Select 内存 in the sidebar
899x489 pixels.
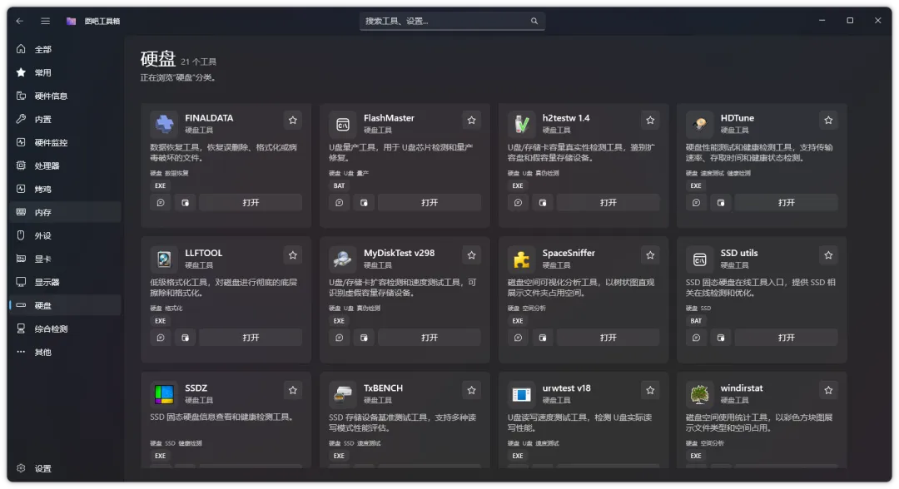coord(66,212)
